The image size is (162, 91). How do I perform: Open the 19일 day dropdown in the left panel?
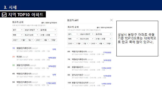point(54,40)
